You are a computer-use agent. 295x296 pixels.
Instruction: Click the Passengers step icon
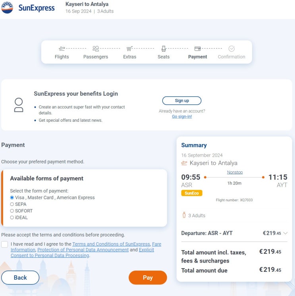(96, 49)
